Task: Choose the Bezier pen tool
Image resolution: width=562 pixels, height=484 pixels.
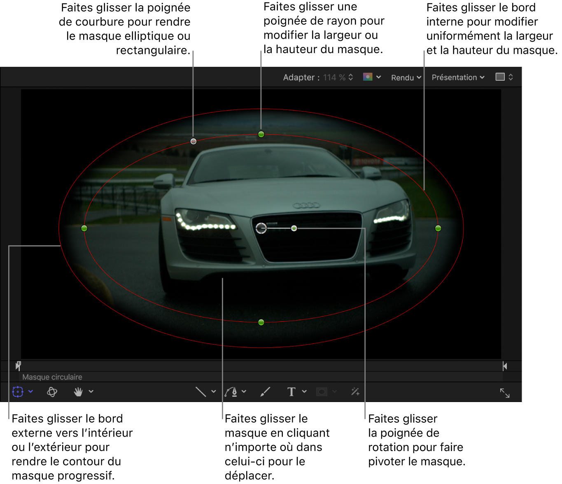Action: (231, 392)
